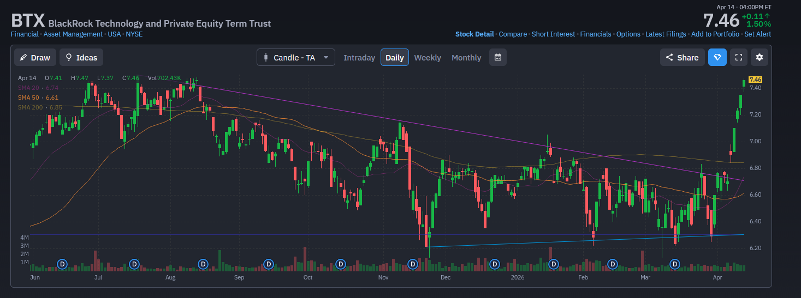Image resolution: width=801 pixels, height=298 pixels.
Task: Open the Short Interest link
Action: [553, 34]
